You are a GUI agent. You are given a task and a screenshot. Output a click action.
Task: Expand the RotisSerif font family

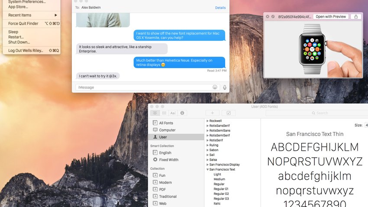point(207,140)
